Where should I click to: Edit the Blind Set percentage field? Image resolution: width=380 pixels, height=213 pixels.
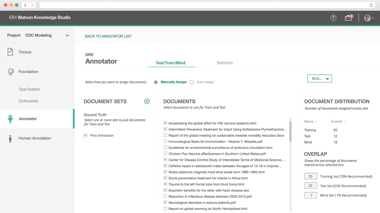pyautogui.click(x=311, y=195)
